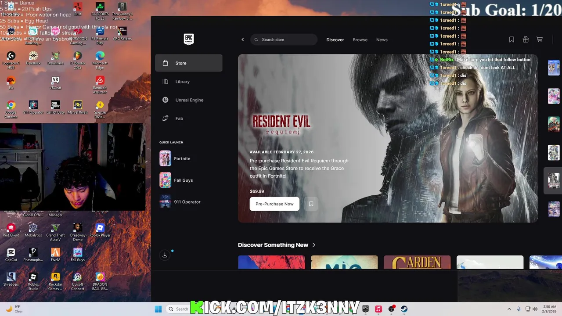Open the shopping cart icon
Viewport: 562px width, 316px height.
click(x=540, y=39)
